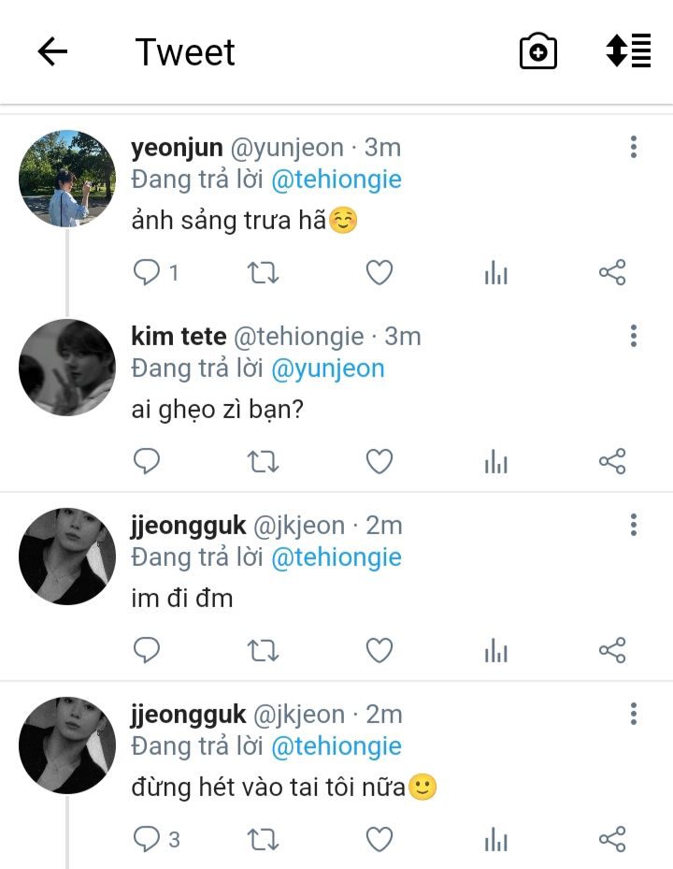Reply to yeonjun's tweet via comment icon
Viewport: 673px width, 869px height.
(147, 272)
